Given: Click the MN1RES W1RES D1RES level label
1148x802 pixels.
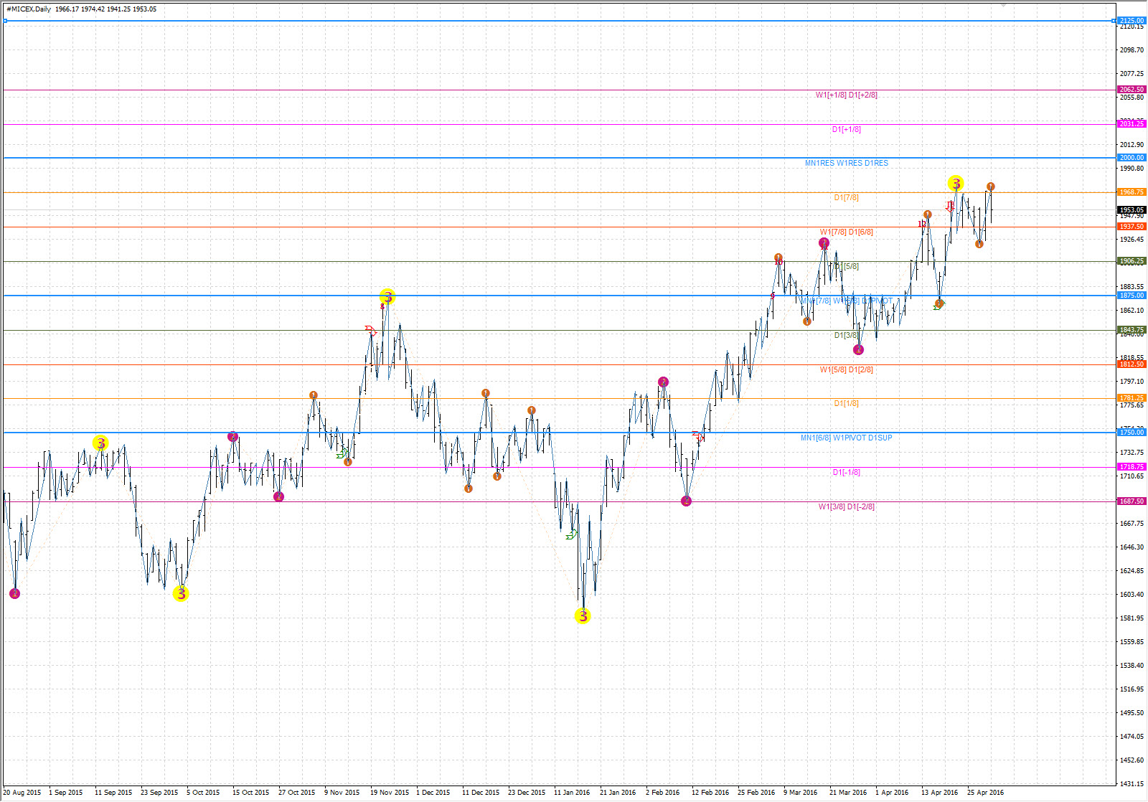Looking at the screenshot, I should tap(846, 164).
